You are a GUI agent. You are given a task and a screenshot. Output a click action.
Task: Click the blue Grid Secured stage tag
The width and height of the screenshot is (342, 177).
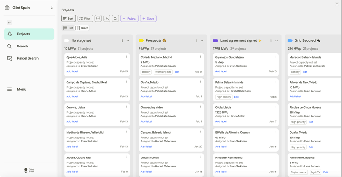coord(290,40)
